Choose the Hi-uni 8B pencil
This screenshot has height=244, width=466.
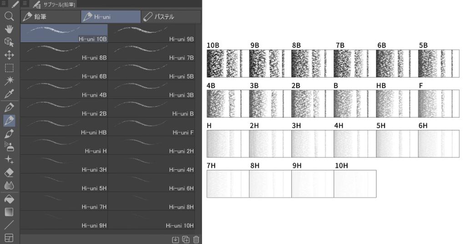pyautogui.click(x=64, y=52)
